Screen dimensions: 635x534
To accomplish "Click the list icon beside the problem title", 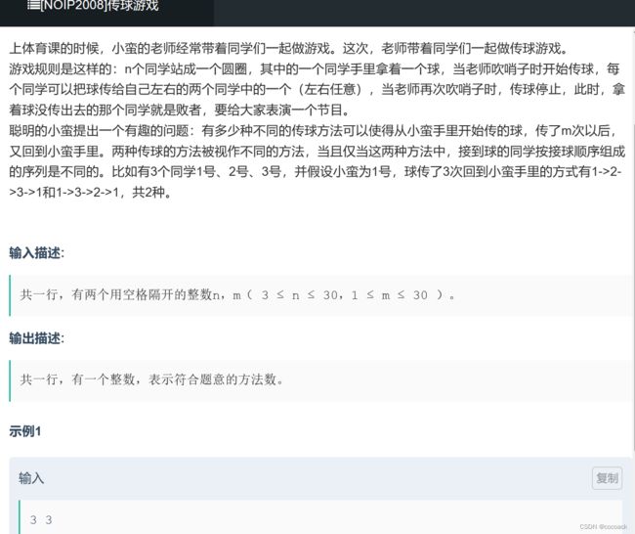I will point(33,5).
